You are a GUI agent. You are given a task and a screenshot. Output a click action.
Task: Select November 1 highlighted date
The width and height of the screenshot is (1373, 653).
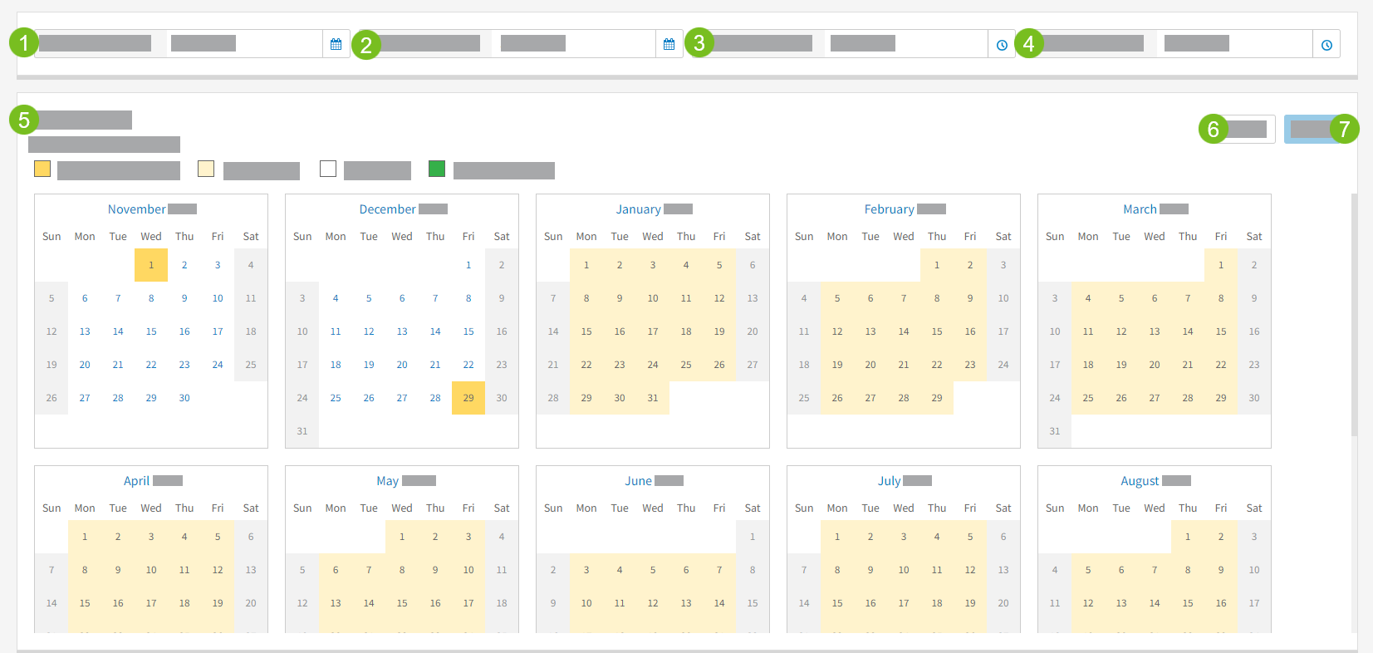coord(151,265)
